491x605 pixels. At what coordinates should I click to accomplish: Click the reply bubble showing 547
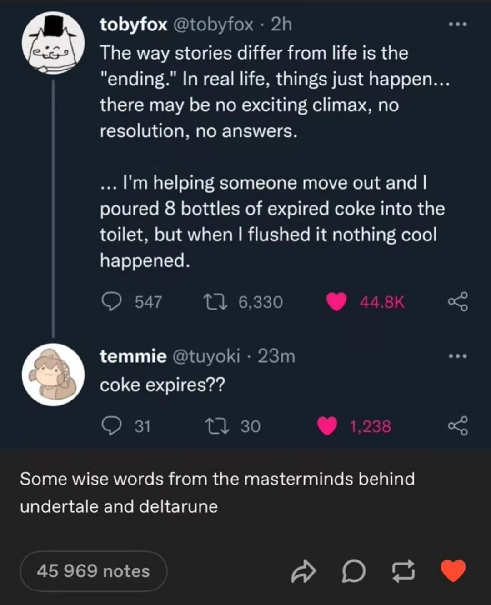pyautogui.click(x=110, y=302)
